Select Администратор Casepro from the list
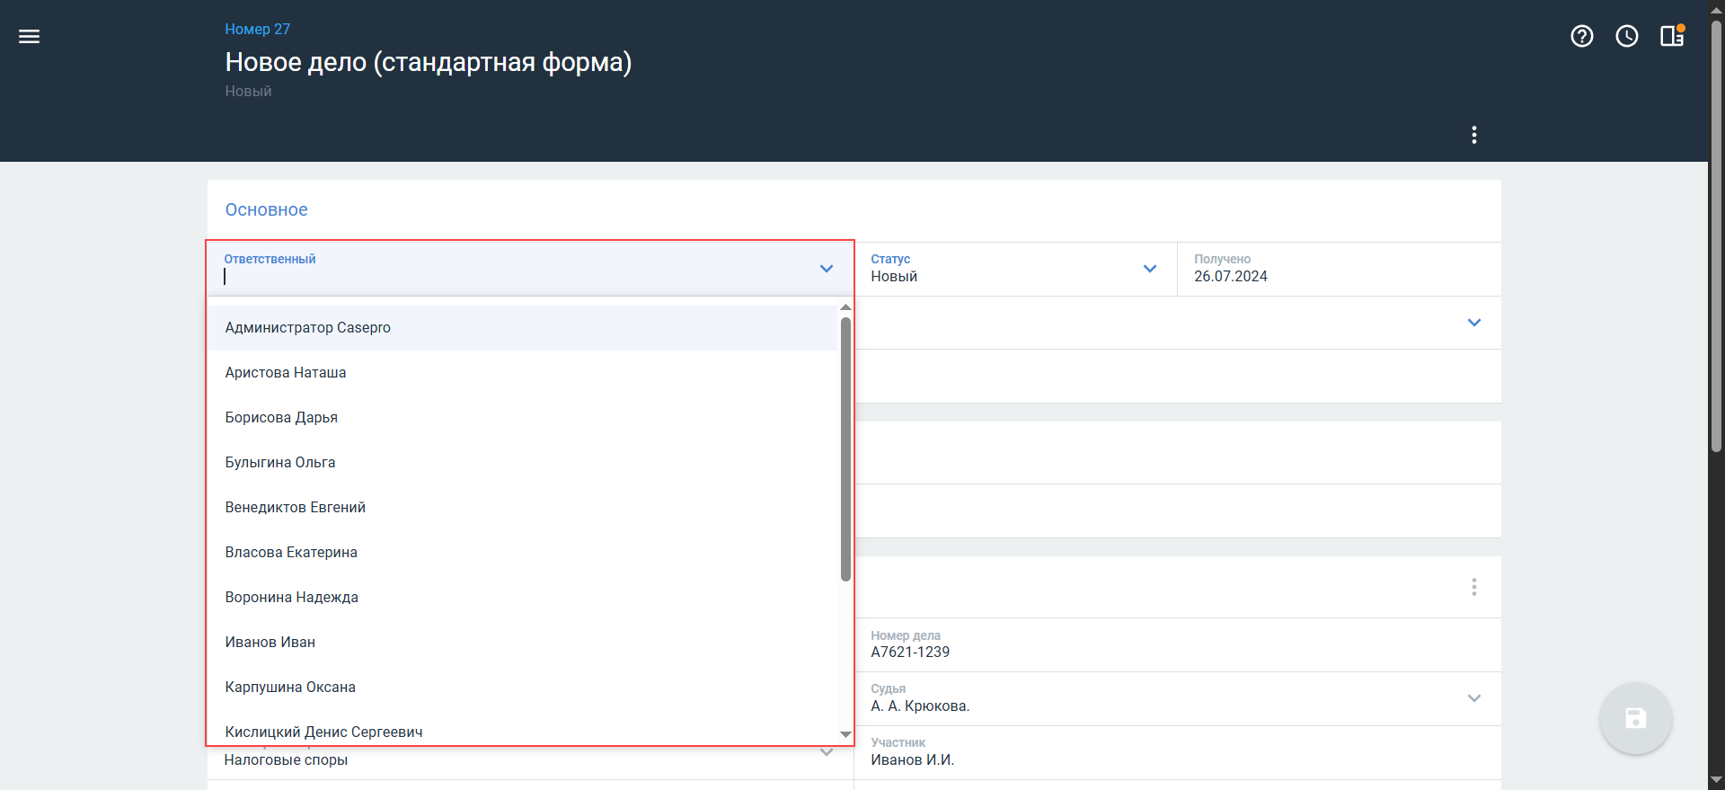The image size is (1725, 790). [308, 328]
